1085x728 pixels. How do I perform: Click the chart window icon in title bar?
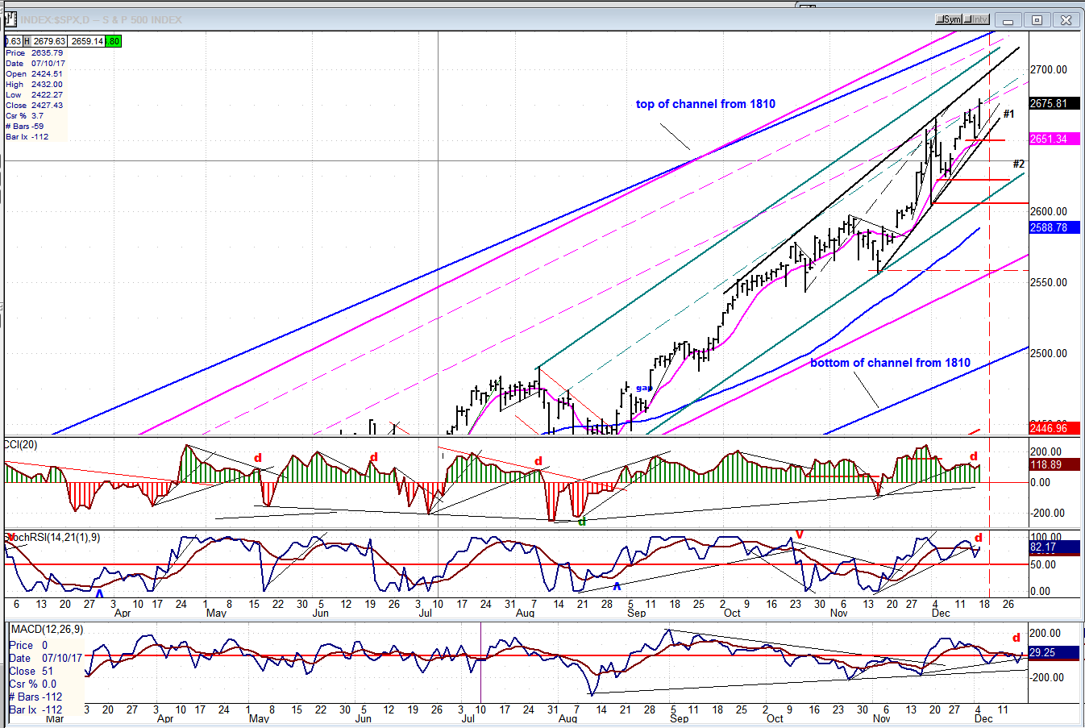coord(11,19)
